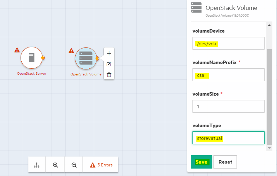Click the volumeType field label
Image resolution: width=277 pixels, height=176 pixels.
[207, 126]
